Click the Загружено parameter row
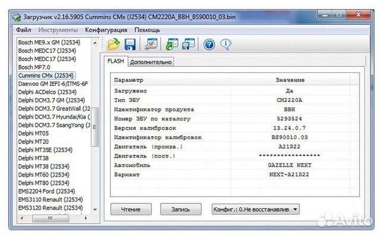 tap(235, 91)
